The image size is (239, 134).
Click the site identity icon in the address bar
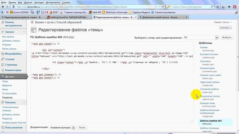(x=13, y=7)
